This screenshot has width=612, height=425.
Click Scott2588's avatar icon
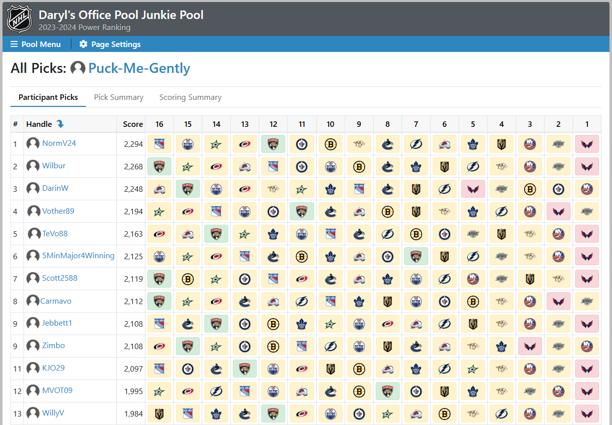pyautogui.click(x=33, y=279)
